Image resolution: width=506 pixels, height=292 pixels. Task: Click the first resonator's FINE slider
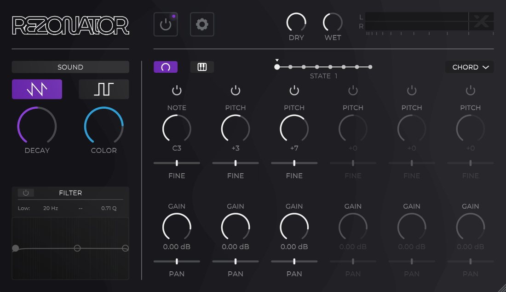pyautogui.click(x=177, y=163)
